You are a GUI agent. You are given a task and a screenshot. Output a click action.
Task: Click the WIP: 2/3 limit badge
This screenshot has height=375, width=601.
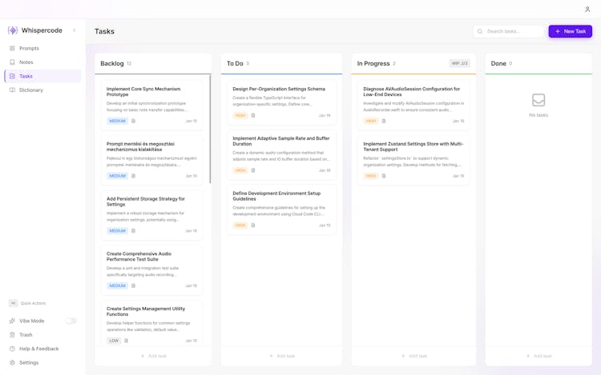(459, 63)
